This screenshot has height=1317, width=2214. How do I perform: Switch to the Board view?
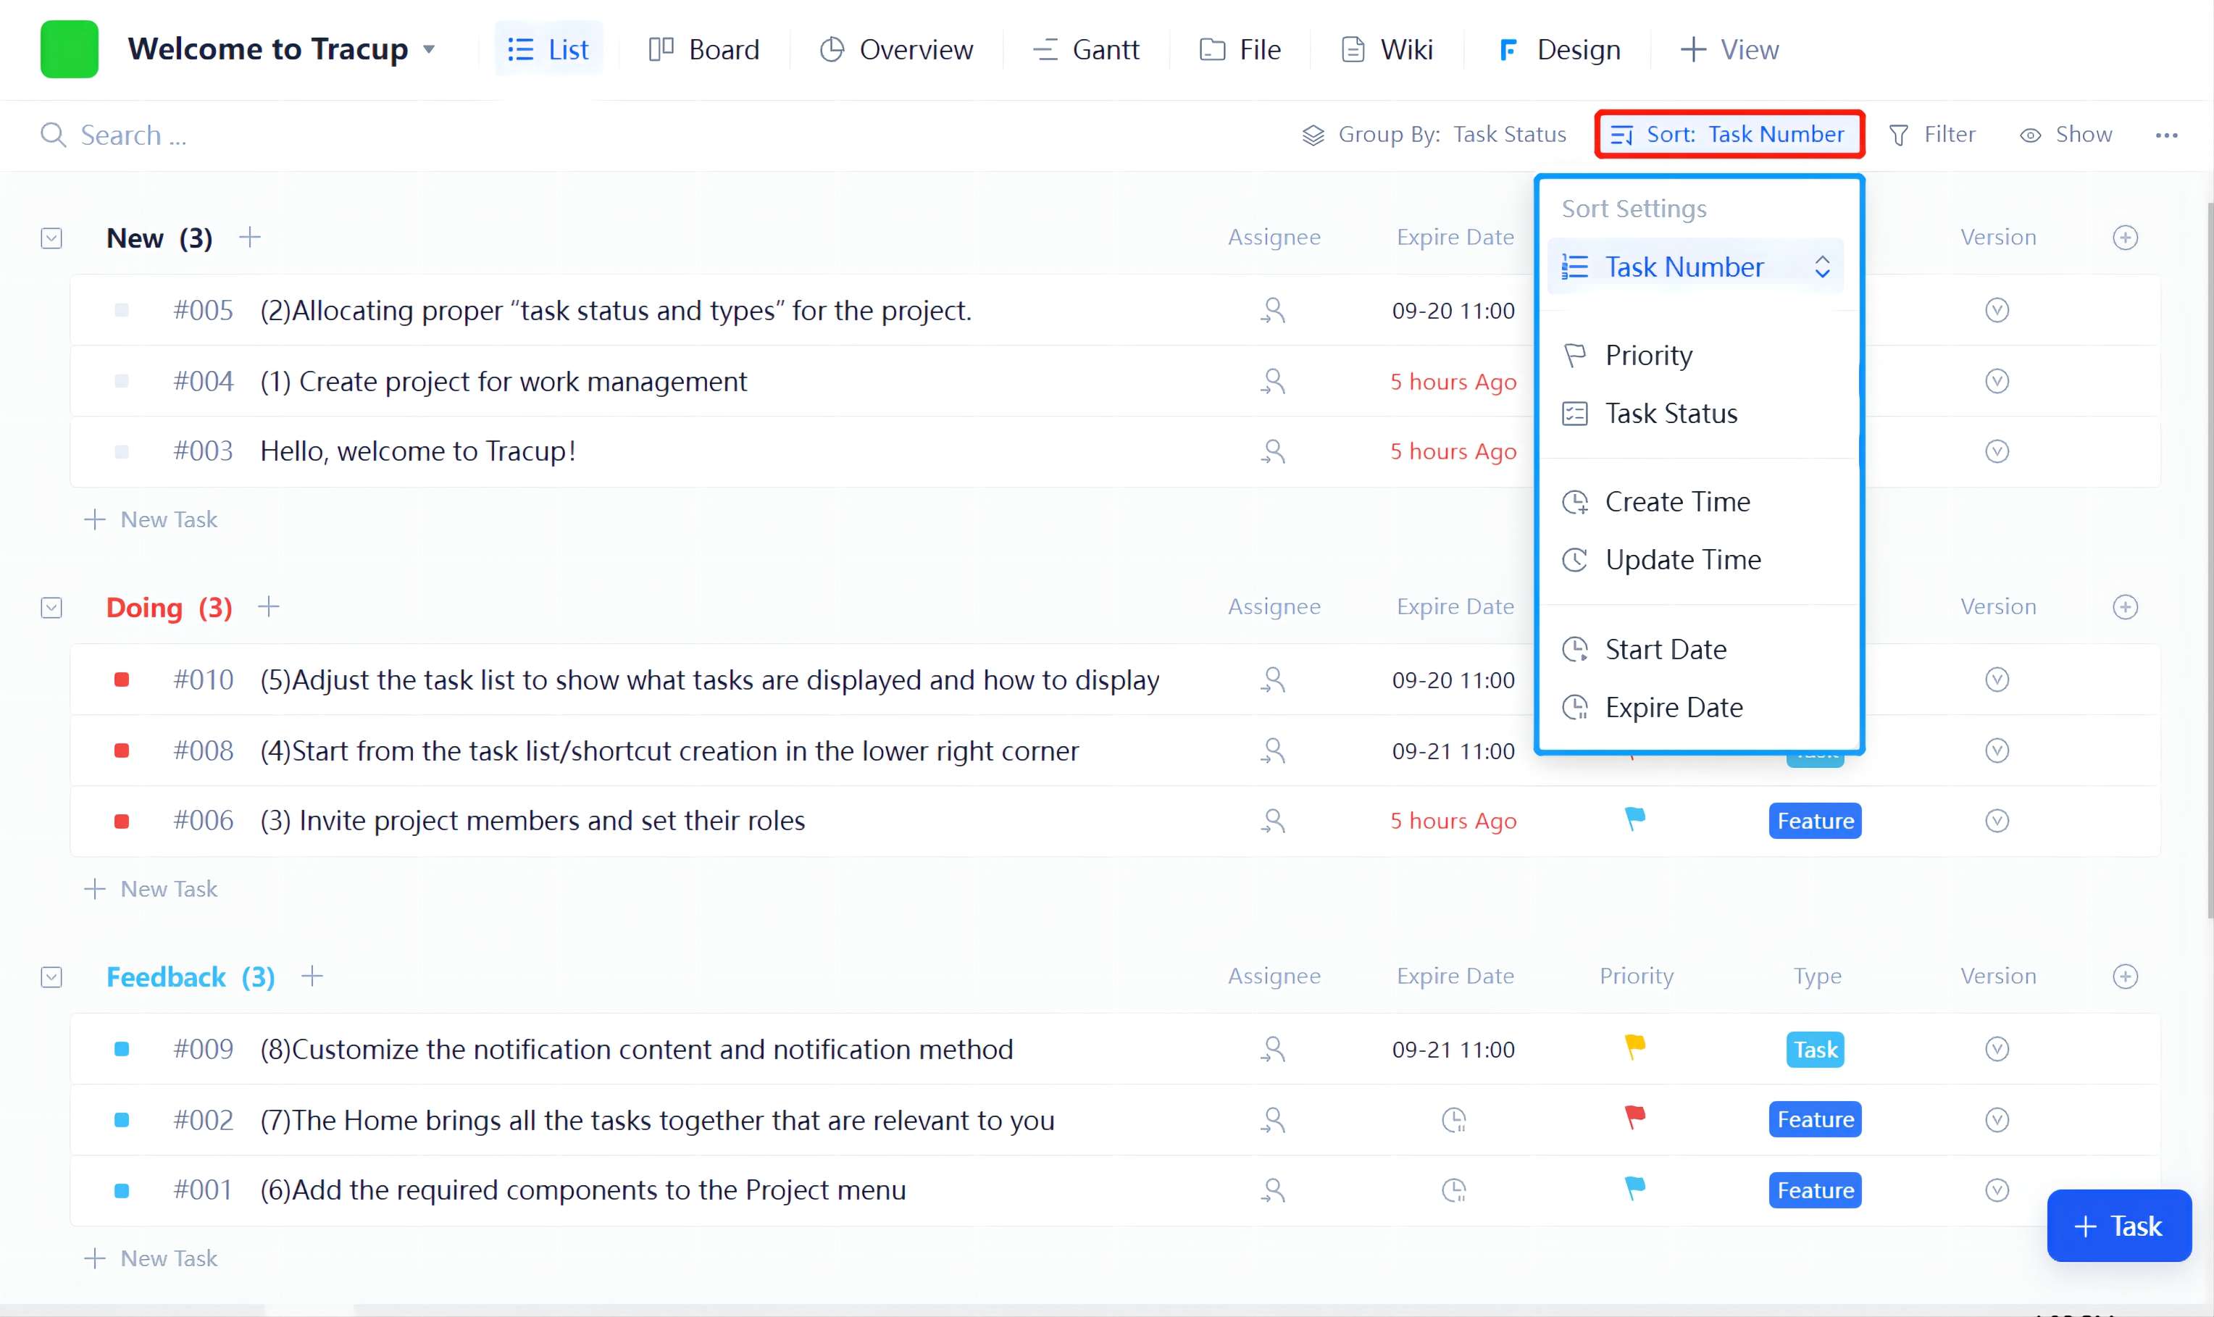703,49
